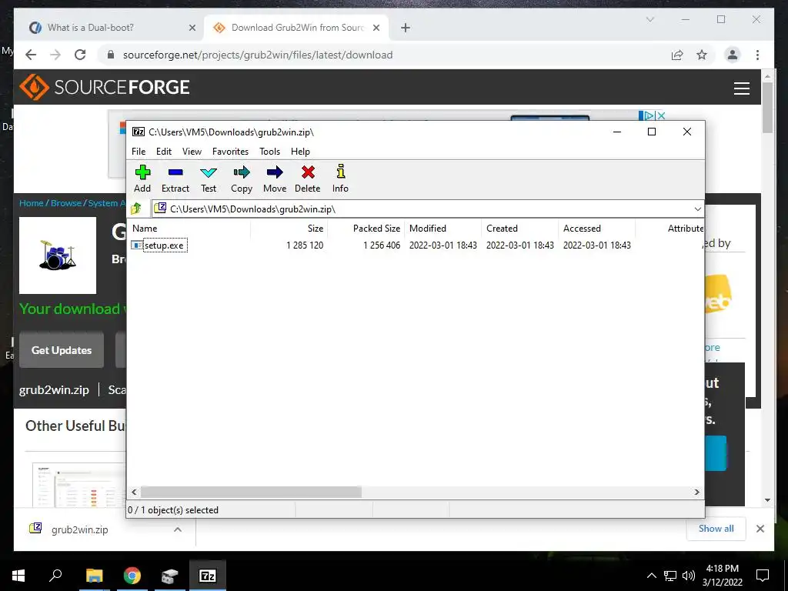Sort by the Name column header
Viewport: 788px width, 591px height.
[x=190, y=228]
